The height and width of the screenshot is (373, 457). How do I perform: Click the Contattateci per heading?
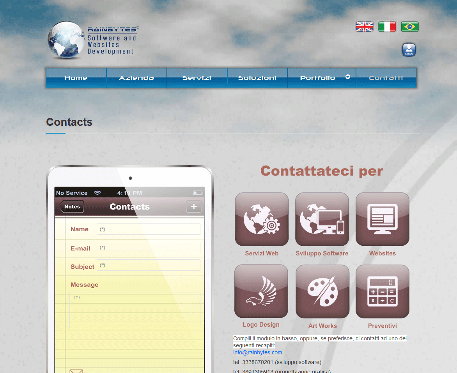pos(322,171)
